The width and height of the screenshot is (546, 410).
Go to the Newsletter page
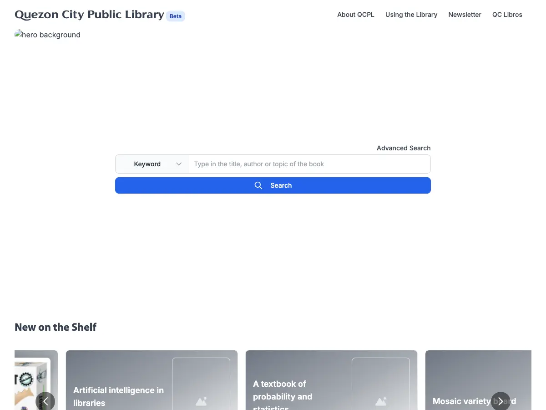[x=465, y=15]
